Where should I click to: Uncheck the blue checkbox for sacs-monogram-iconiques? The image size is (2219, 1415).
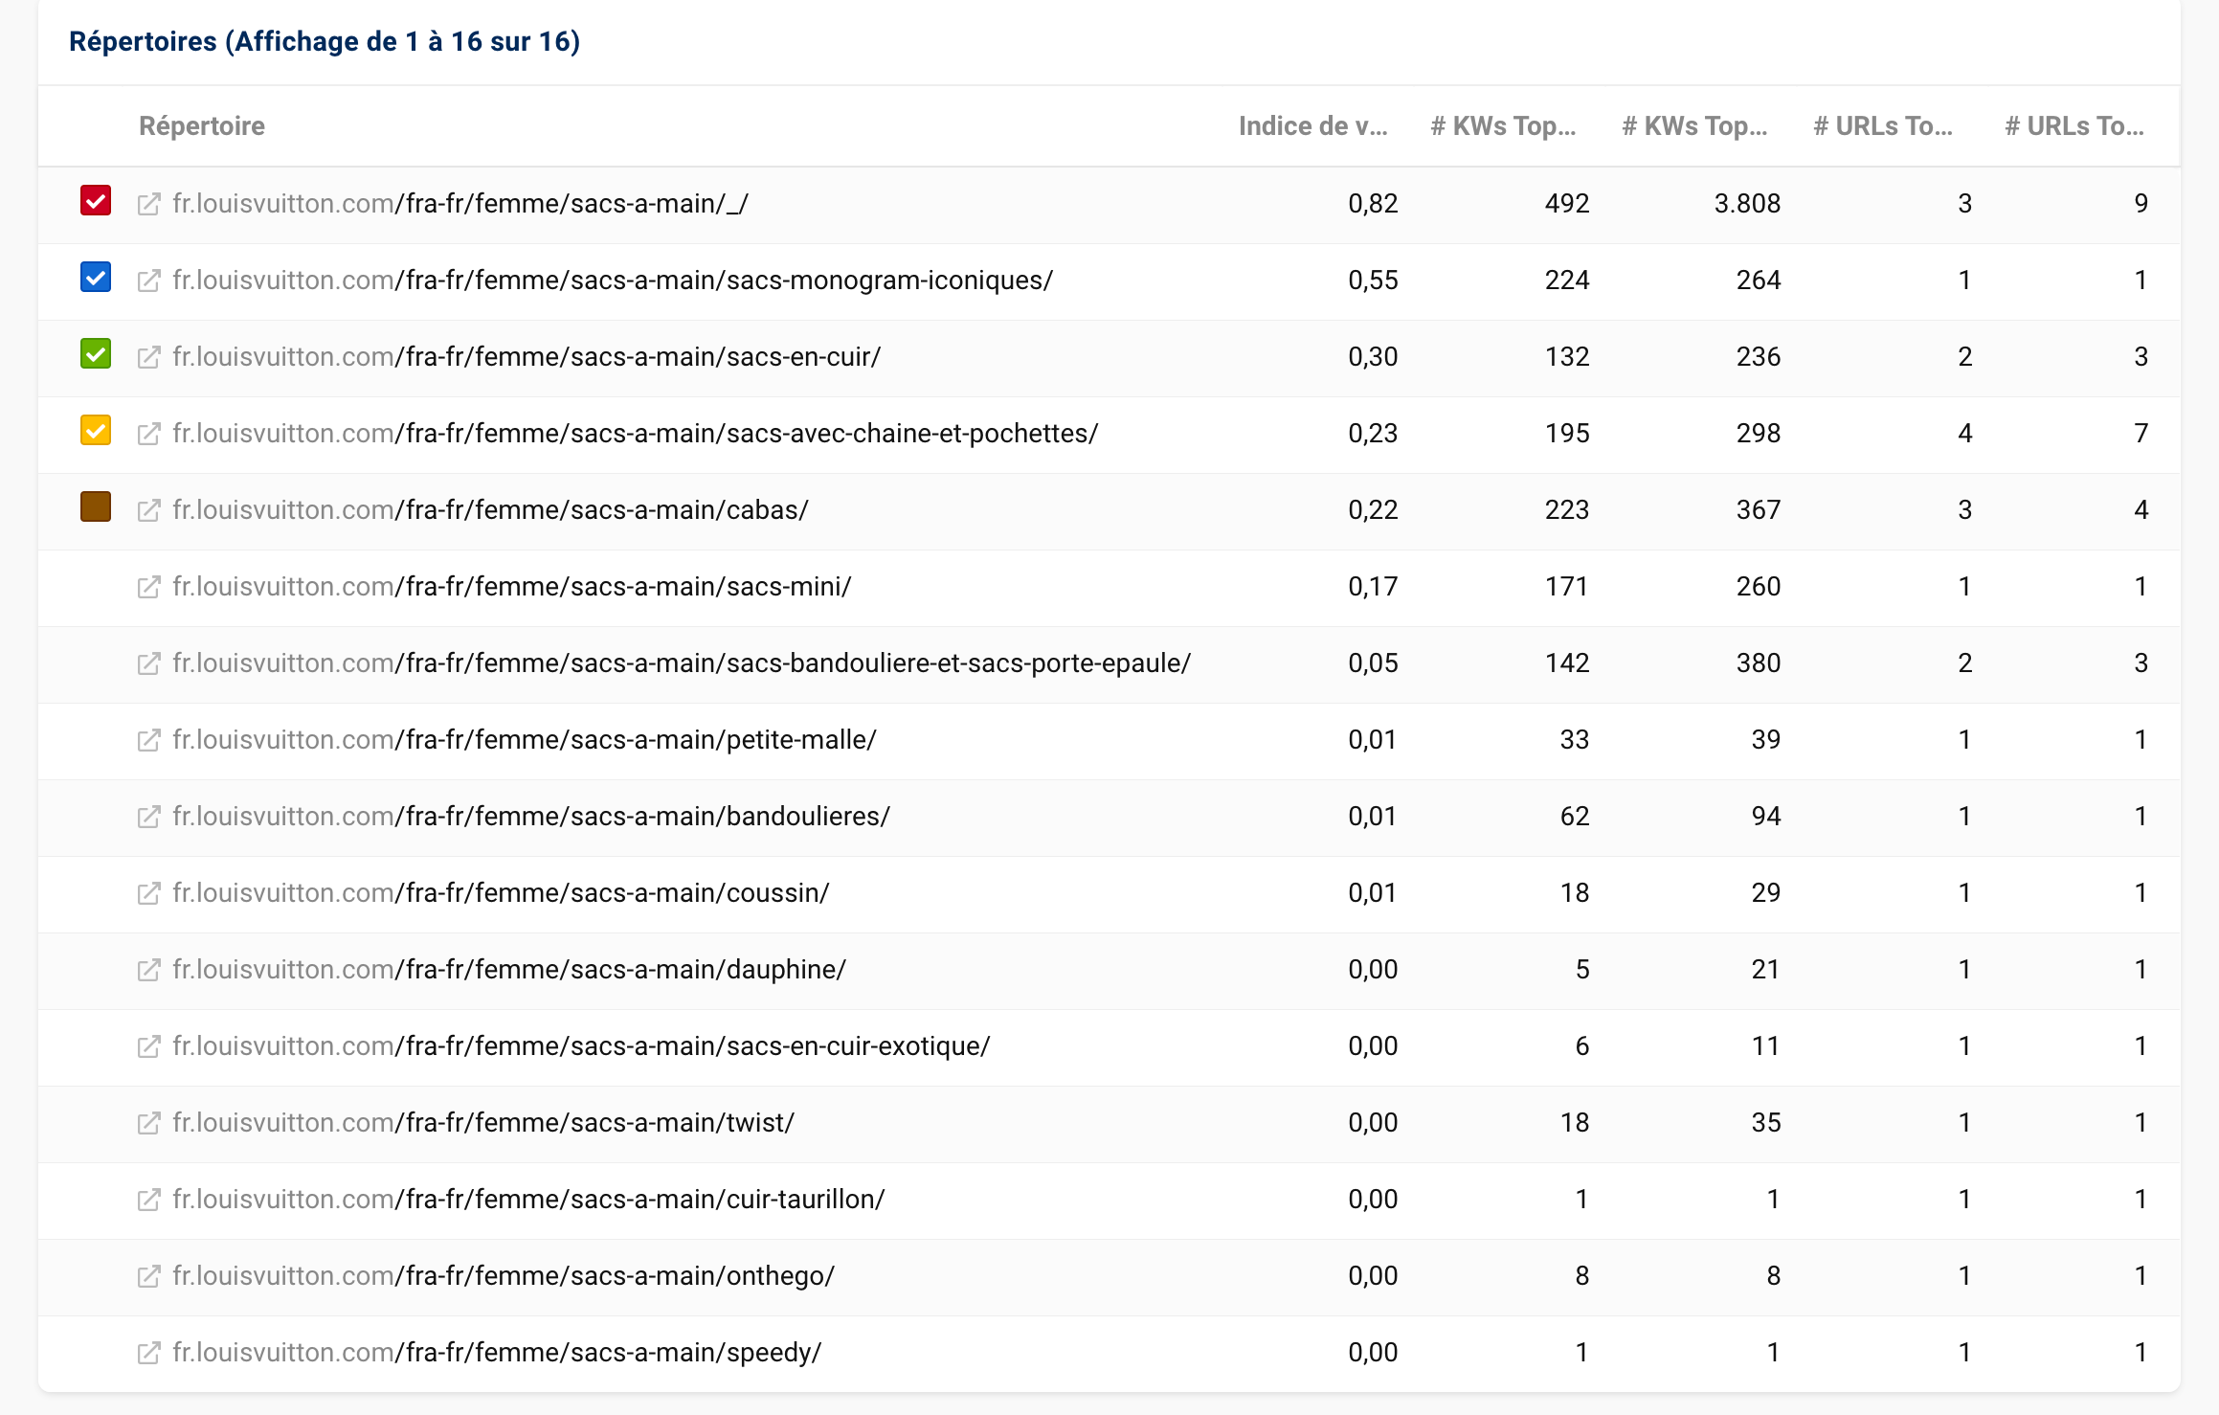[96, 278]
